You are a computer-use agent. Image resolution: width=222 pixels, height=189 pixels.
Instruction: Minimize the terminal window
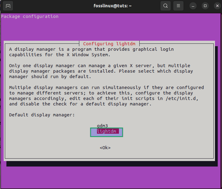click(x=193, y=6)
